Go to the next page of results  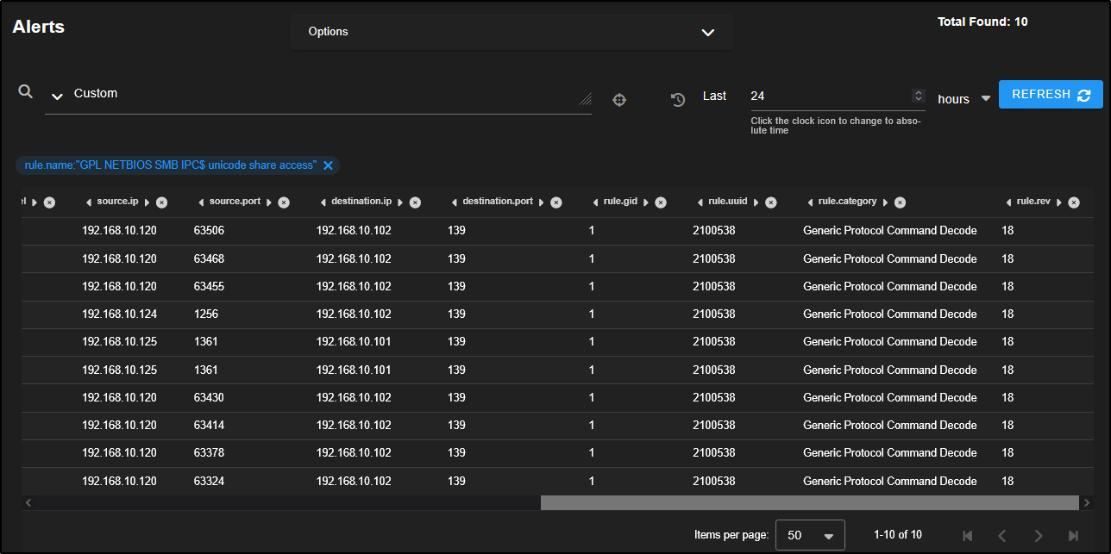click(x=1038, y=536)
